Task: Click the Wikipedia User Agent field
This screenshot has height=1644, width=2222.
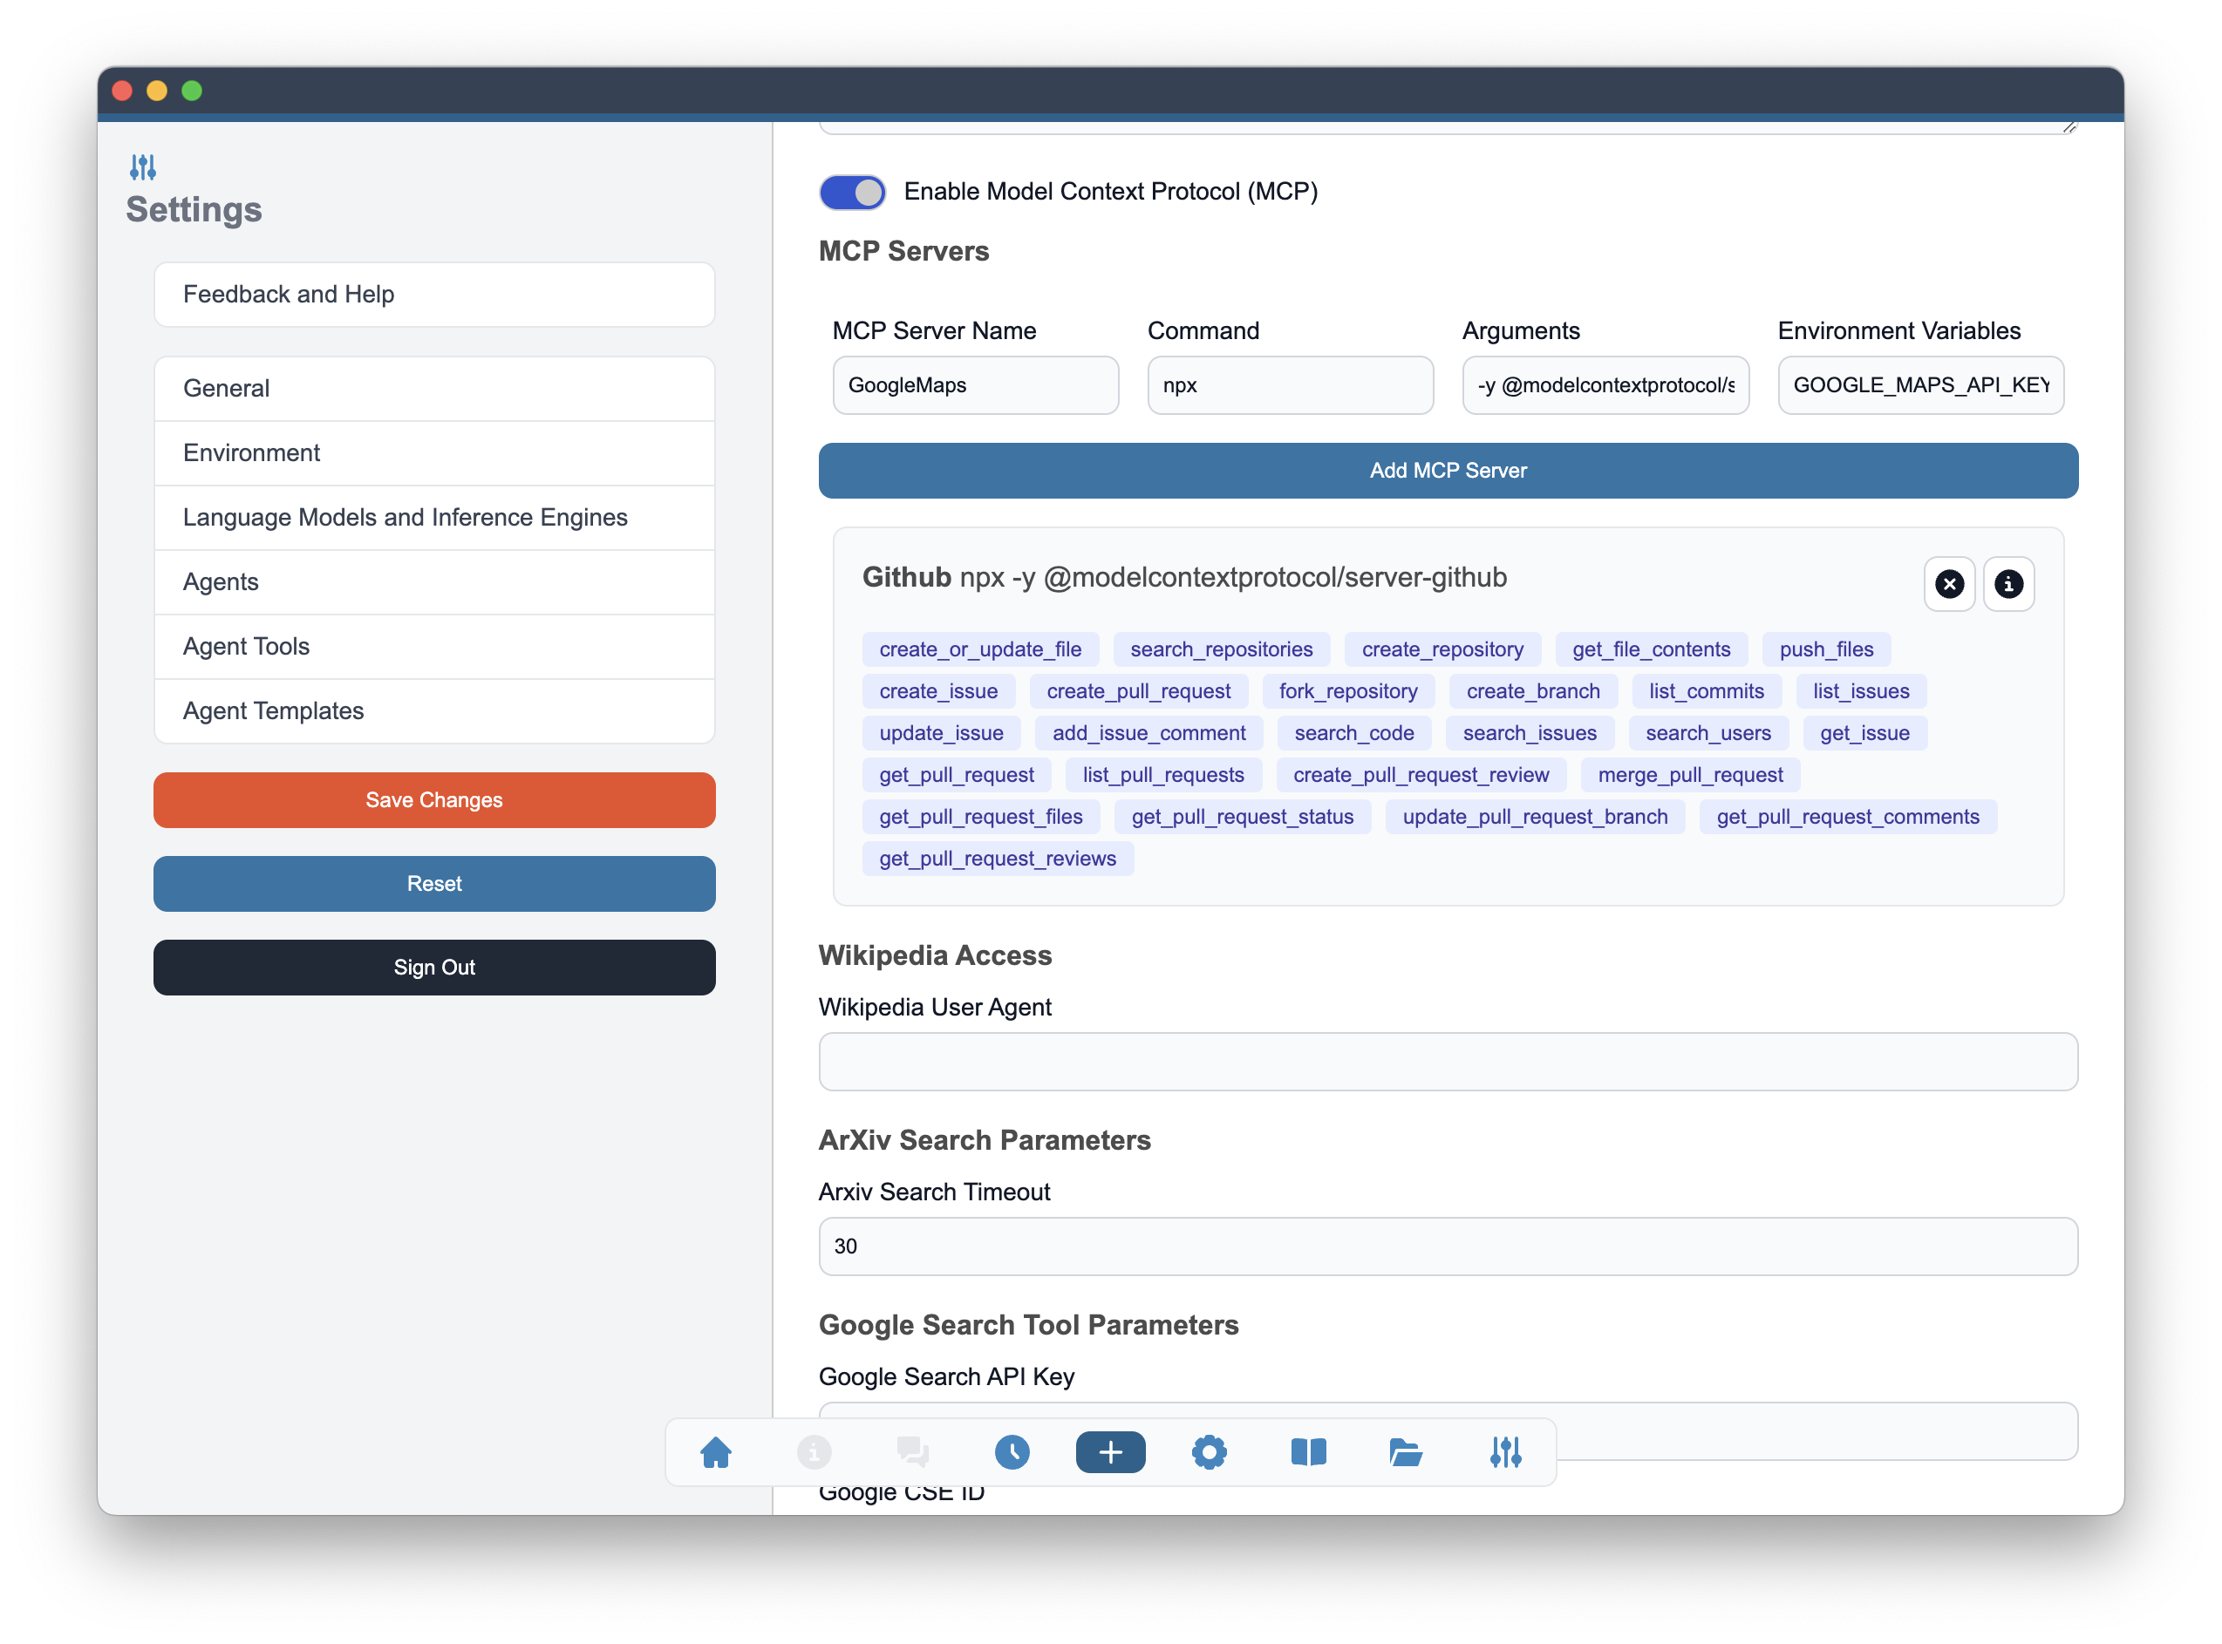Action: (x=1448, y=1062)
